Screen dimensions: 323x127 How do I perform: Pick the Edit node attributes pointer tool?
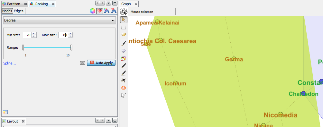(124, 95)
